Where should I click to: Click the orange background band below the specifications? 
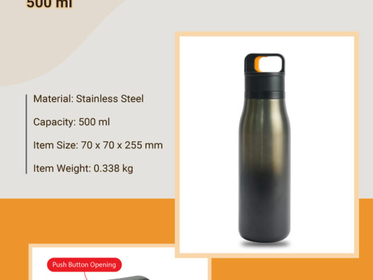coord(87,220)
